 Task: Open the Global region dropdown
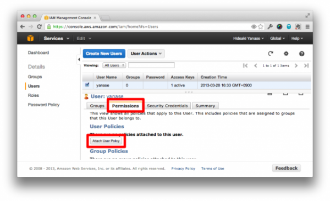pos(277,39)
